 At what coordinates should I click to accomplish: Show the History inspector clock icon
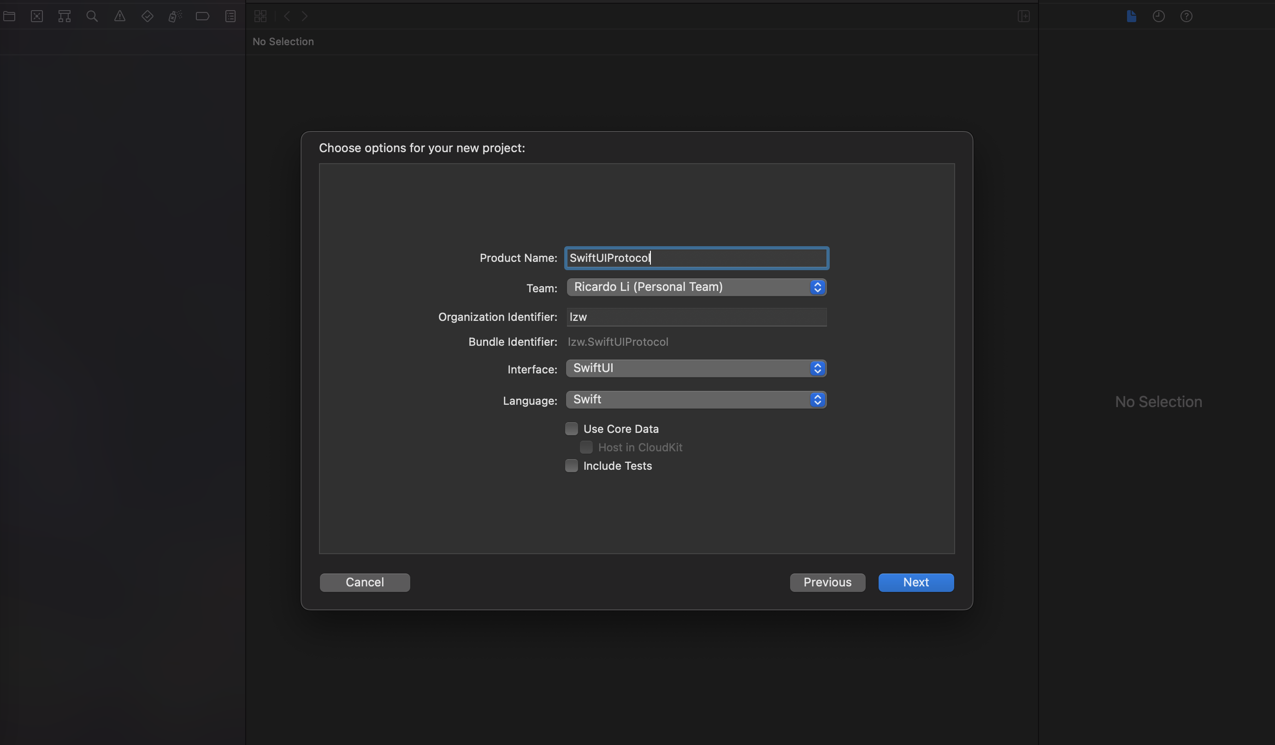click(x=1159, y=16)
